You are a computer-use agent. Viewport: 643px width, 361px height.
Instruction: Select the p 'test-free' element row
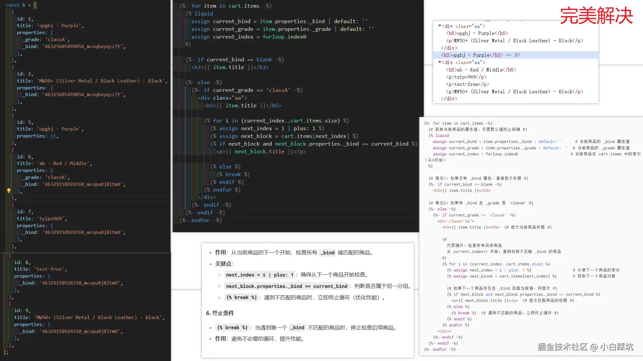click(468, 84)
